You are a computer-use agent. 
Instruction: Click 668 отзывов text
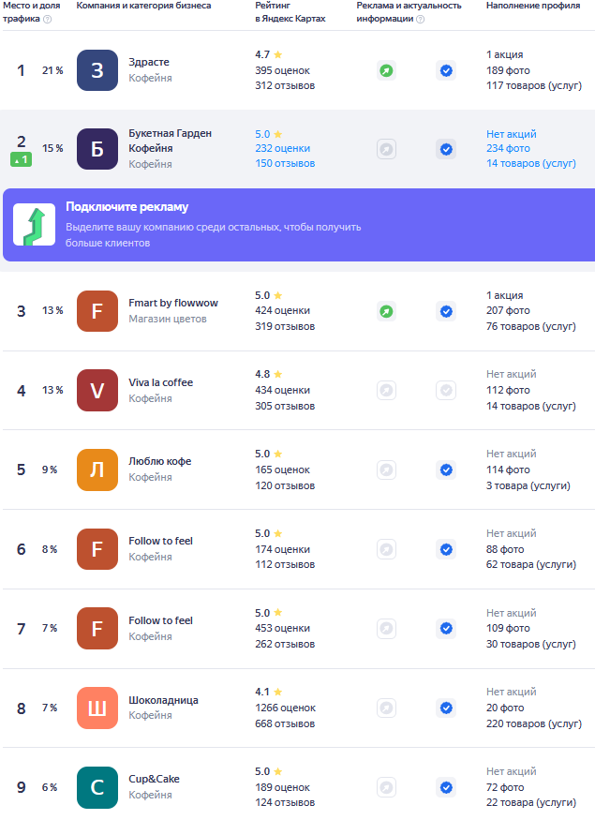pos(285,723)
